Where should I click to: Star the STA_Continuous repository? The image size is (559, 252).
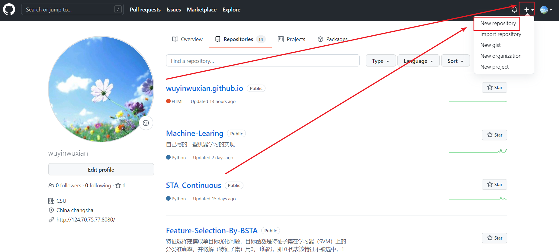coord(494,184)
